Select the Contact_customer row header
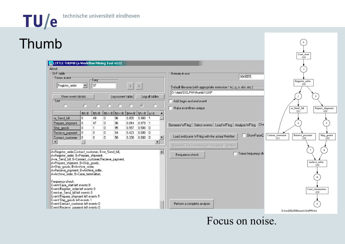345x244 pixels. tap(67, 137)
